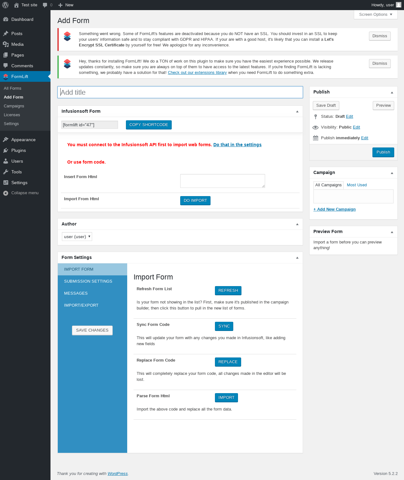Click the Media icon in sidebar

pos(6,44)
